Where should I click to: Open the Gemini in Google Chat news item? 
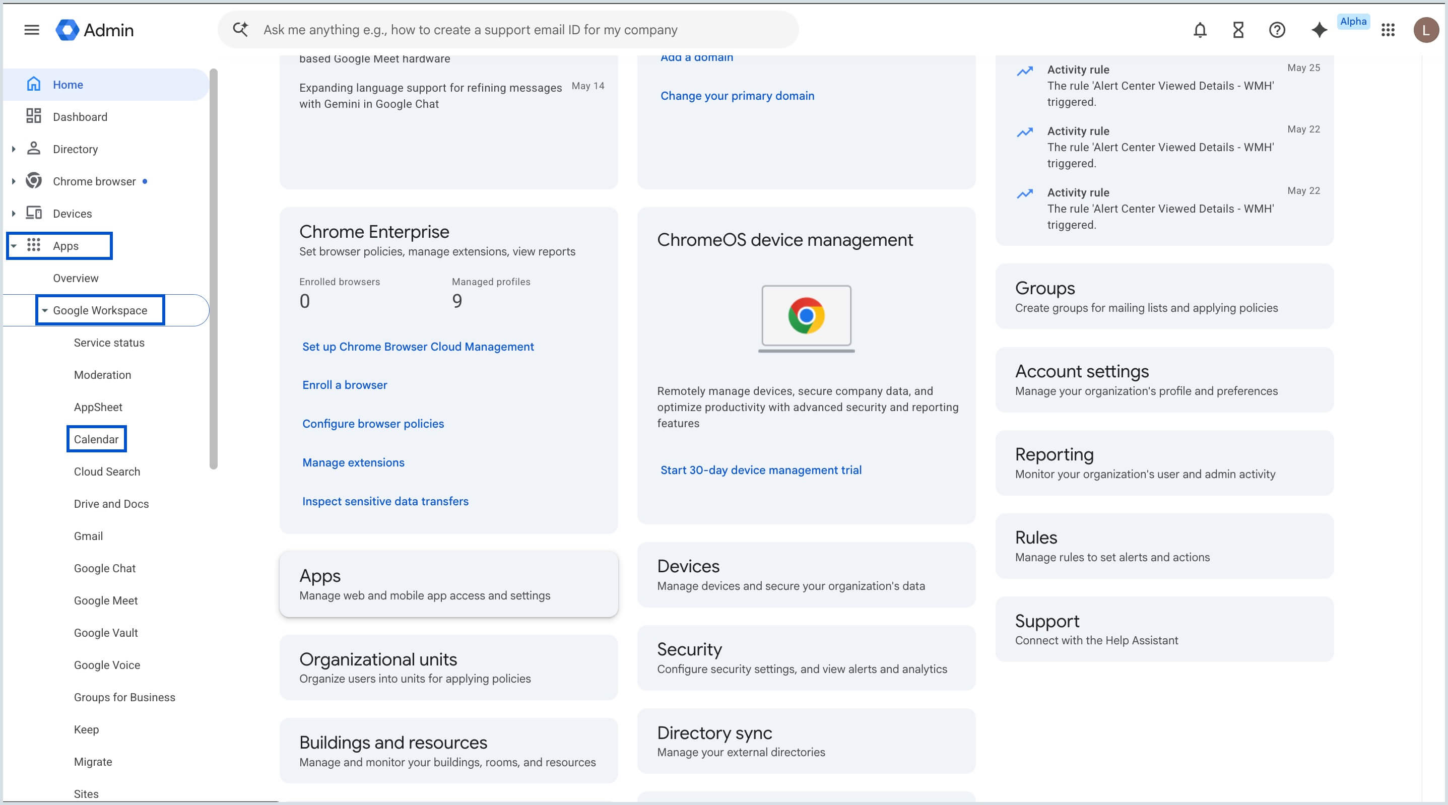coord(430,96)
